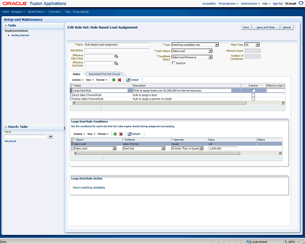Image resolution: width=305 pixels, height=244 pixels.
Task: Click the Save button
Action: (x=246, y=27)
